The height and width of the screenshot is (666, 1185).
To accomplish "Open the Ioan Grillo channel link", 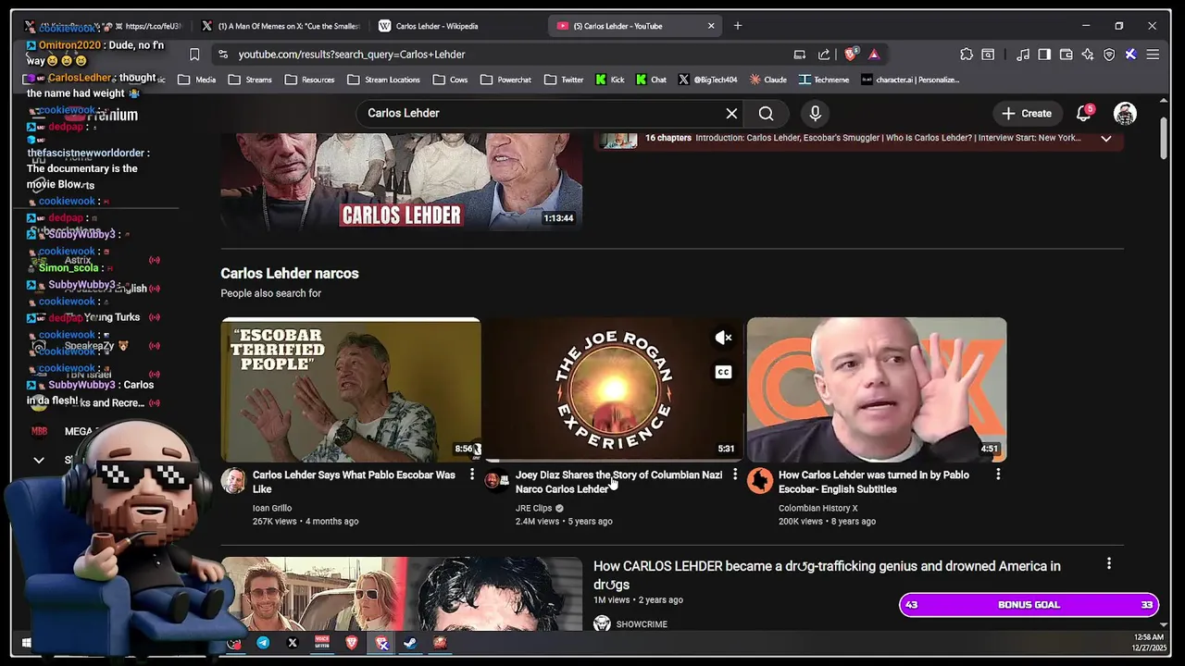I will click(272, 508).
